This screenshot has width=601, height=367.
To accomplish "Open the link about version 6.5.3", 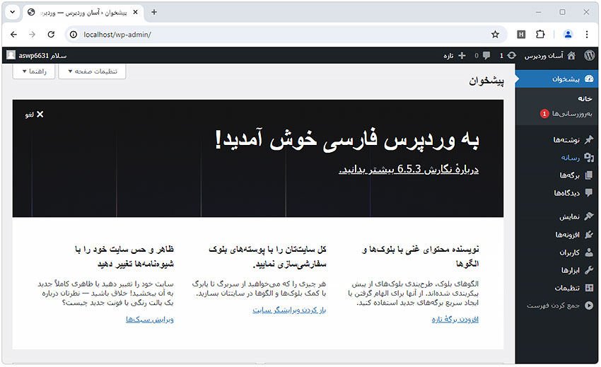I will click(409, 169).
